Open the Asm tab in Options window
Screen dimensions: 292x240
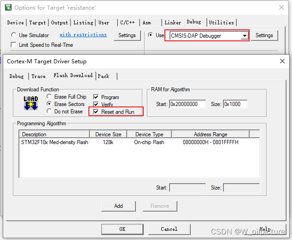151,22
